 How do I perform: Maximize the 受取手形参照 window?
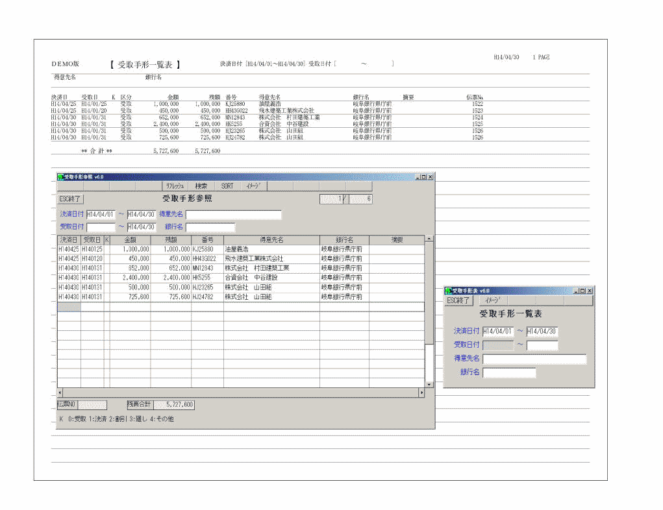(423, 177)
